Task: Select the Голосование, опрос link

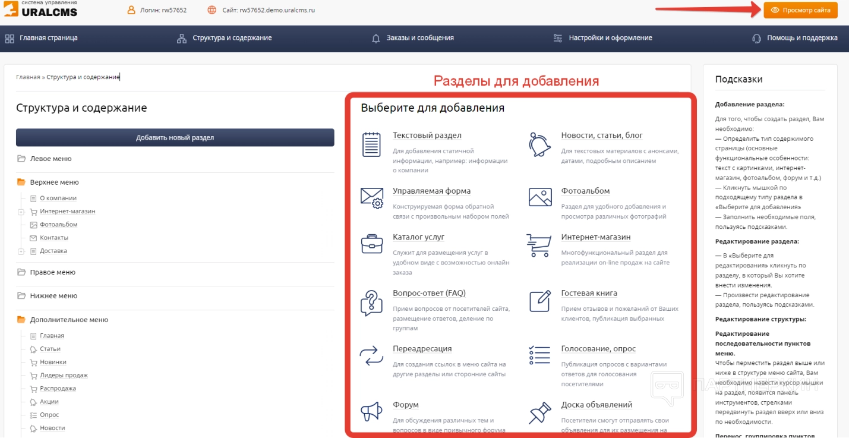Action: click(598, 349)
